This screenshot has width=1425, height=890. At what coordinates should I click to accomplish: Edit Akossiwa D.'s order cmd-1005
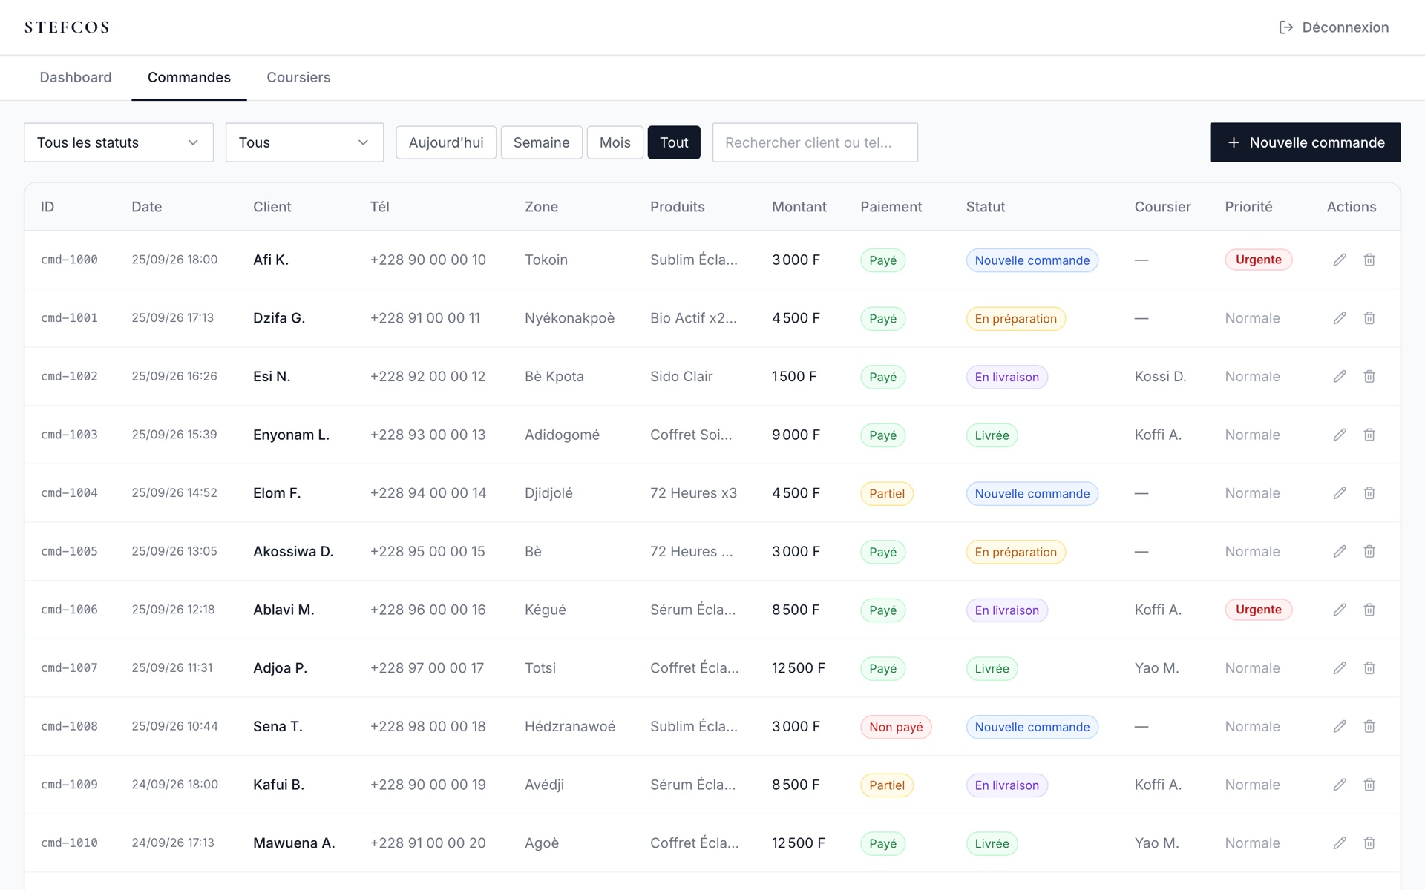coord(1340,551)
